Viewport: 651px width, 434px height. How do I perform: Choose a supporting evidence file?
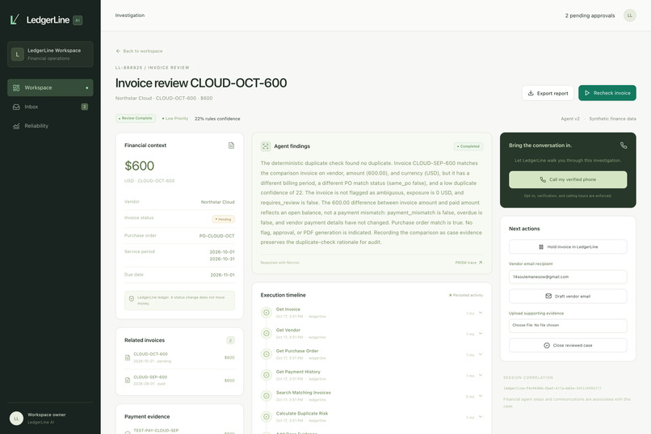[568, 326]
